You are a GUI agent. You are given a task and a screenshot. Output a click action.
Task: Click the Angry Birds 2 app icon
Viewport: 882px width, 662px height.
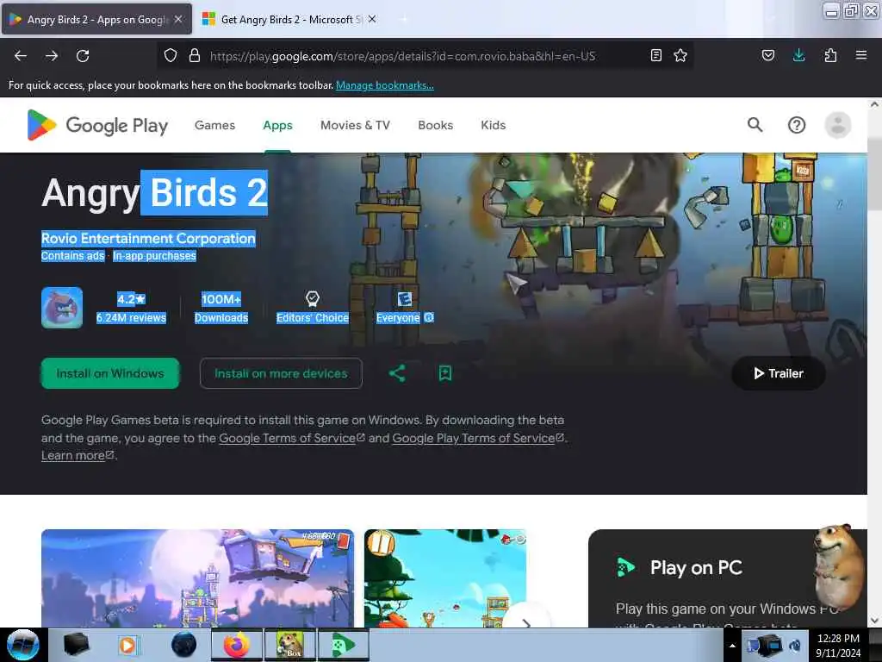pos(62,308)
